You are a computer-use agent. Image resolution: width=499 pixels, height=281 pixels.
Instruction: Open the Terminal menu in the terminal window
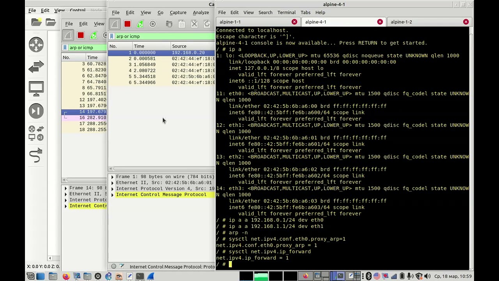[286, 12]
